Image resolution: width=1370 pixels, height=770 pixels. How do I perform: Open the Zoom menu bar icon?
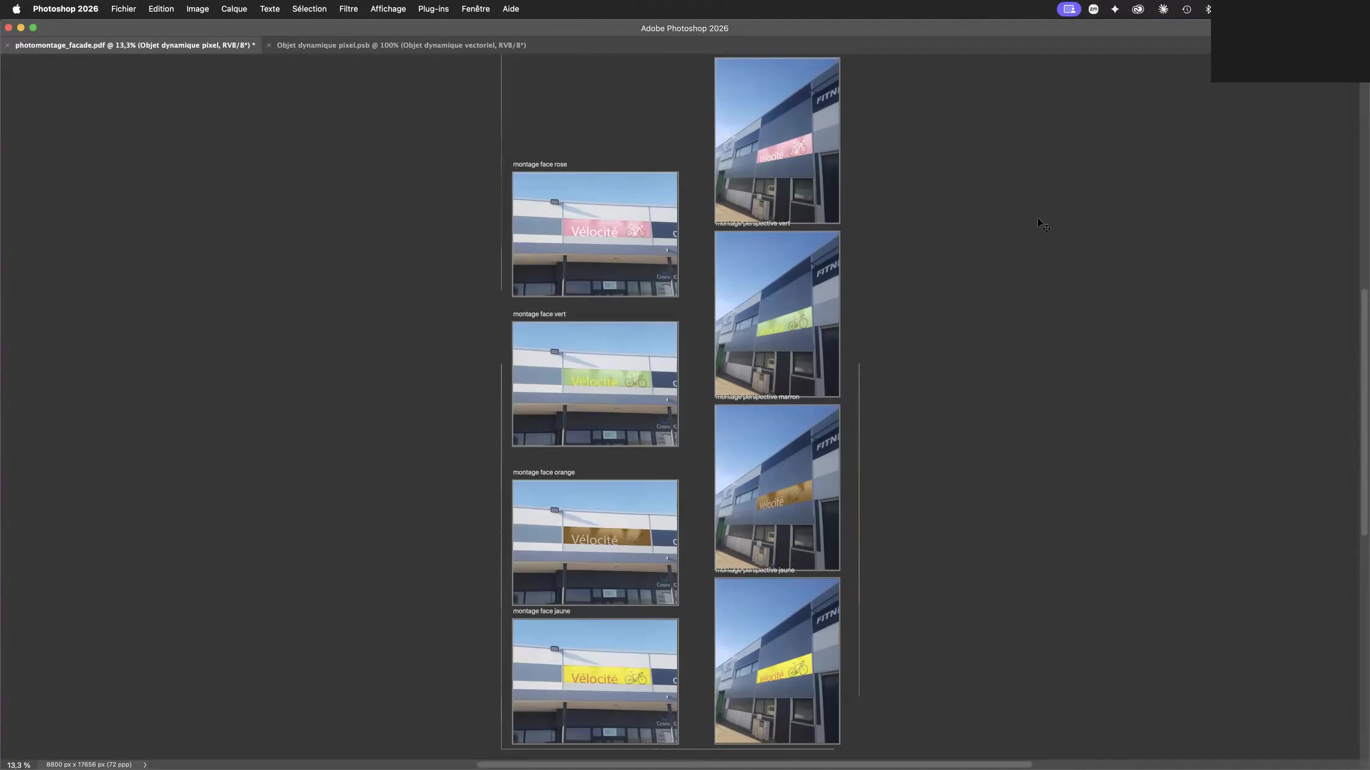1094,9
